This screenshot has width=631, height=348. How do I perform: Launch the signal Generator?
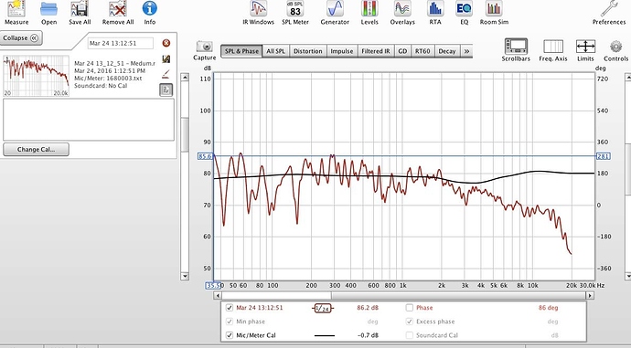335,13
